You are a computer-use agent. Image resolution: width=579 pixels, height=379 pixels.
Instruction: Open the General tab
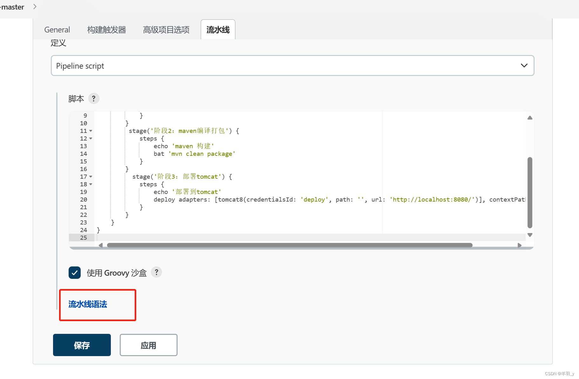[57, 30]
